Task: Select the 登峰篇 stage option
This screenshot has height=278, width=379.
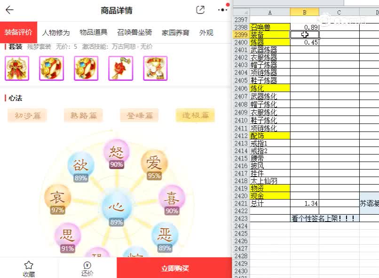Action: click(x=139, y=115)
